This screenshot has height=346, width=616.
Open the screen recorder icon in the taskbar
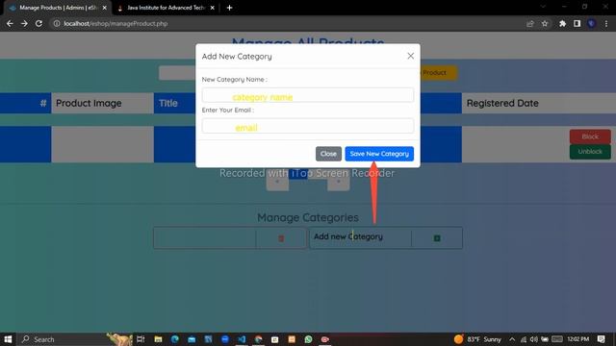click(x=325, y=339)
